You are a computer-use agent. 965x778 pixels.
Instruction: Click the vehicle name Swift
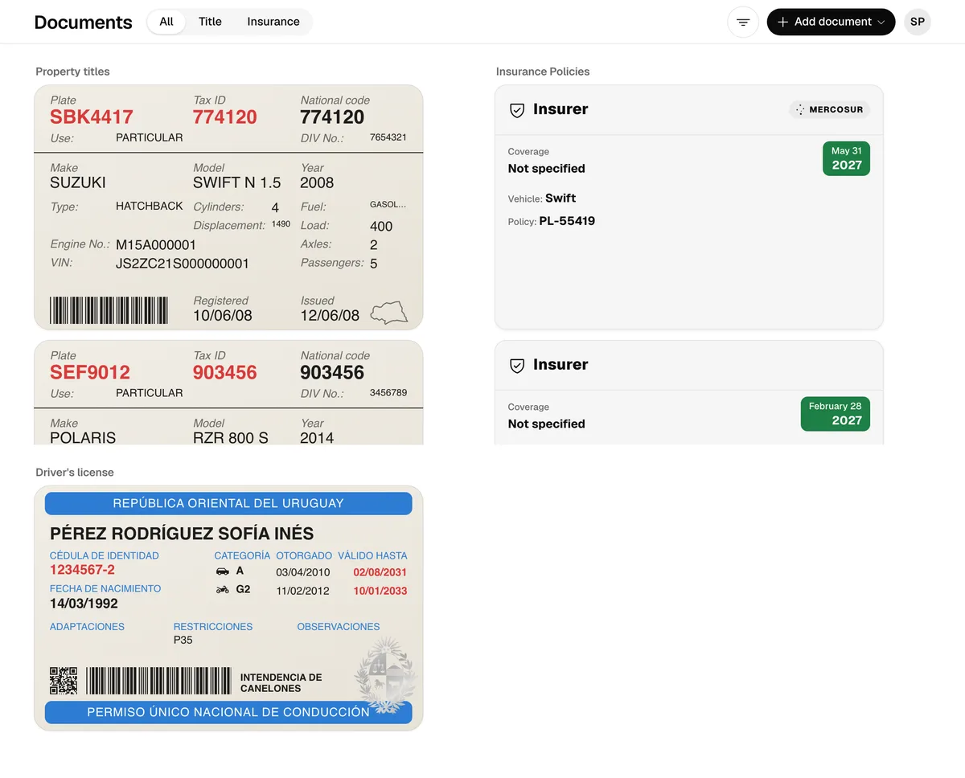tap(561, 198)
